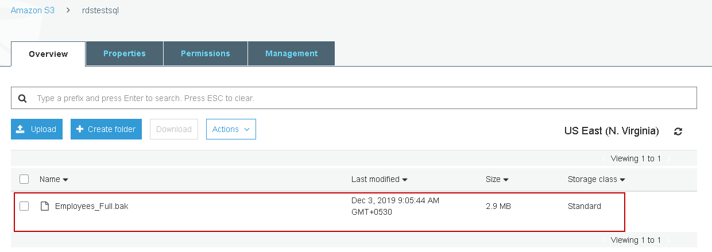Tick the select-all checkbox in the header

click(x=24, y=179)
